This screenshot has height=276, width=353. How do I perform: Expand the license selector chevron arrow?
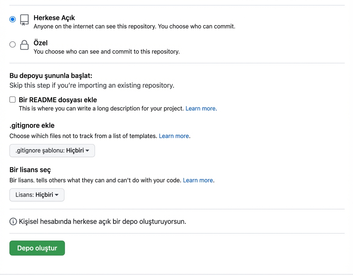click(57, 195)
